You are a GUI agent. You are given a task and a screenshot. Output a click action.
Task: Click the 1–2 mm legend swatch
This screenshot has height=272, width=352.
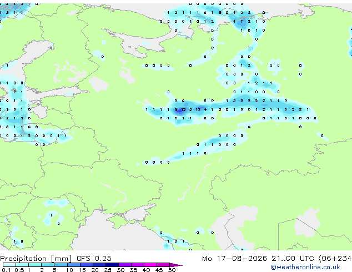coord(35,265)
